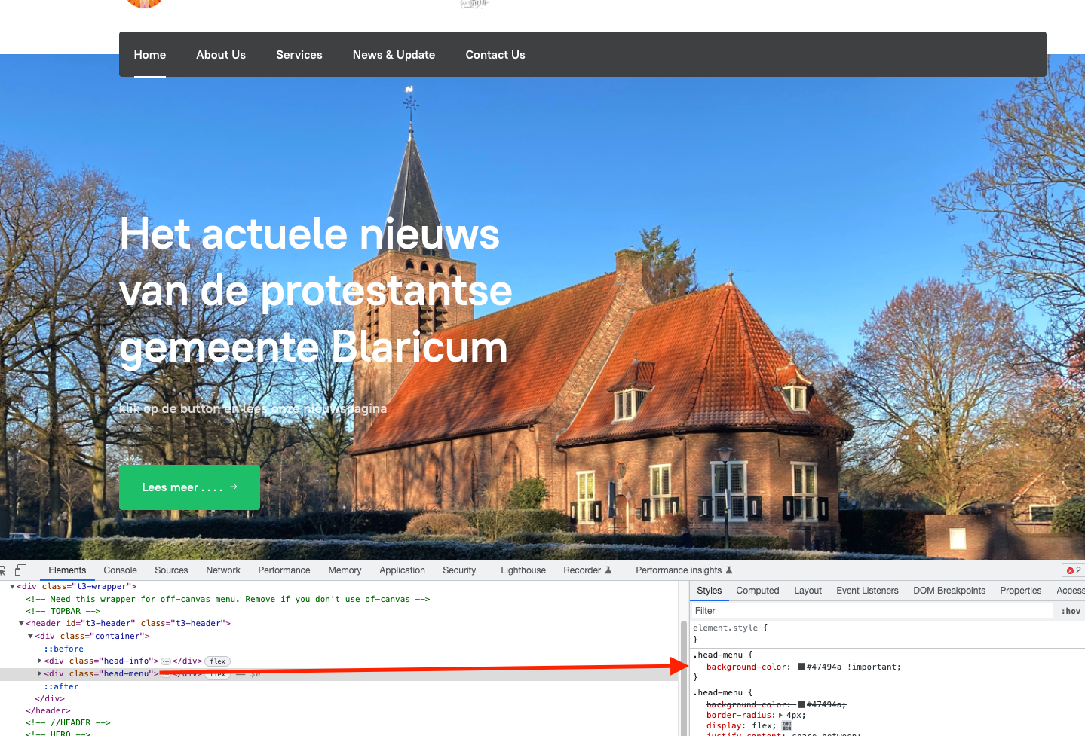Open the Properties pane tab
Image resolution: width=1085 pixels, height=736 pixels.
(1020, 591)
